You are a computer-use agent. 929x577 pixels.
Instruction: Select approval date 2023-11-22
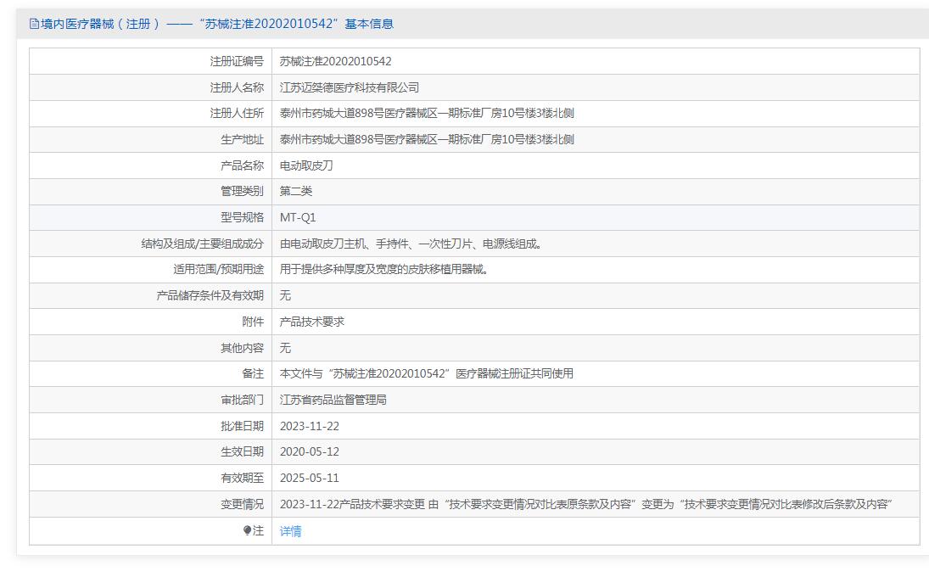tap(310, 426)
